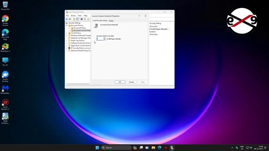Select the Driver Booster 11 desktop icon
Screen dimensions: 269x151
coord(5,104)
